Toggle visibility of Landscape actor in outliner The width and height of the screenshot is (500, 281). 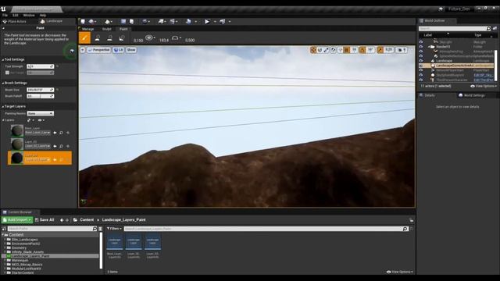(x=421, y=61)
